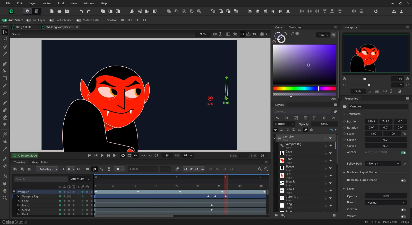Open the Vector menu
This screenshot has height=225, width=412.
click(x=47, y=3)
